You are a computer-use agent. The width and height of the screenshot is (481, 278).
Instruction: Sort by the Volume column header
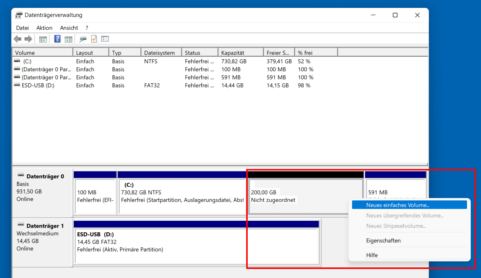point(42,53)
